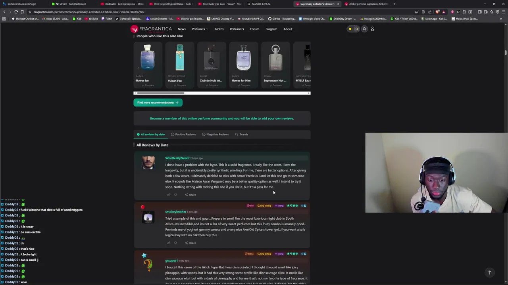The image size is (508, 285).
Task: Click the browser address bar URL
Action: tap(89, 12)
